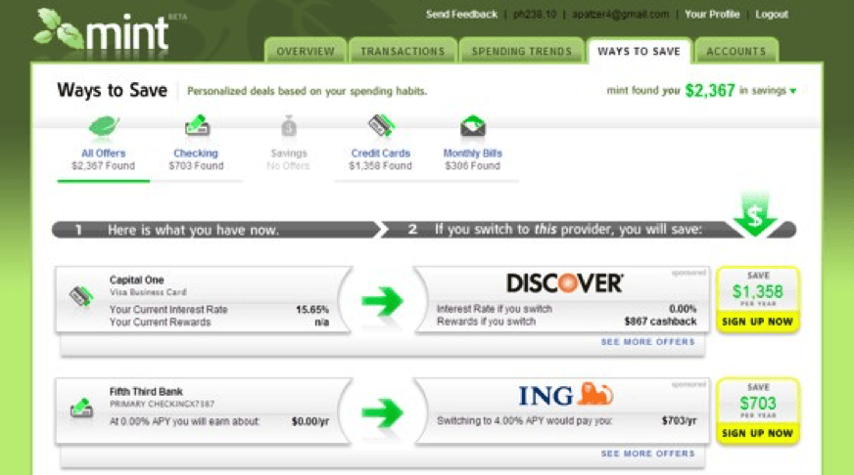Click the $2,367 savings amount
Viewport: 854px width, 475px height.
(710, 91)
